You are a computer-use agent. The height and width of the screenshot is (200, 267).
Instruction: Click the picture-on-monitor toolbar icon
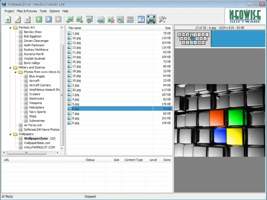coord(120,19)
